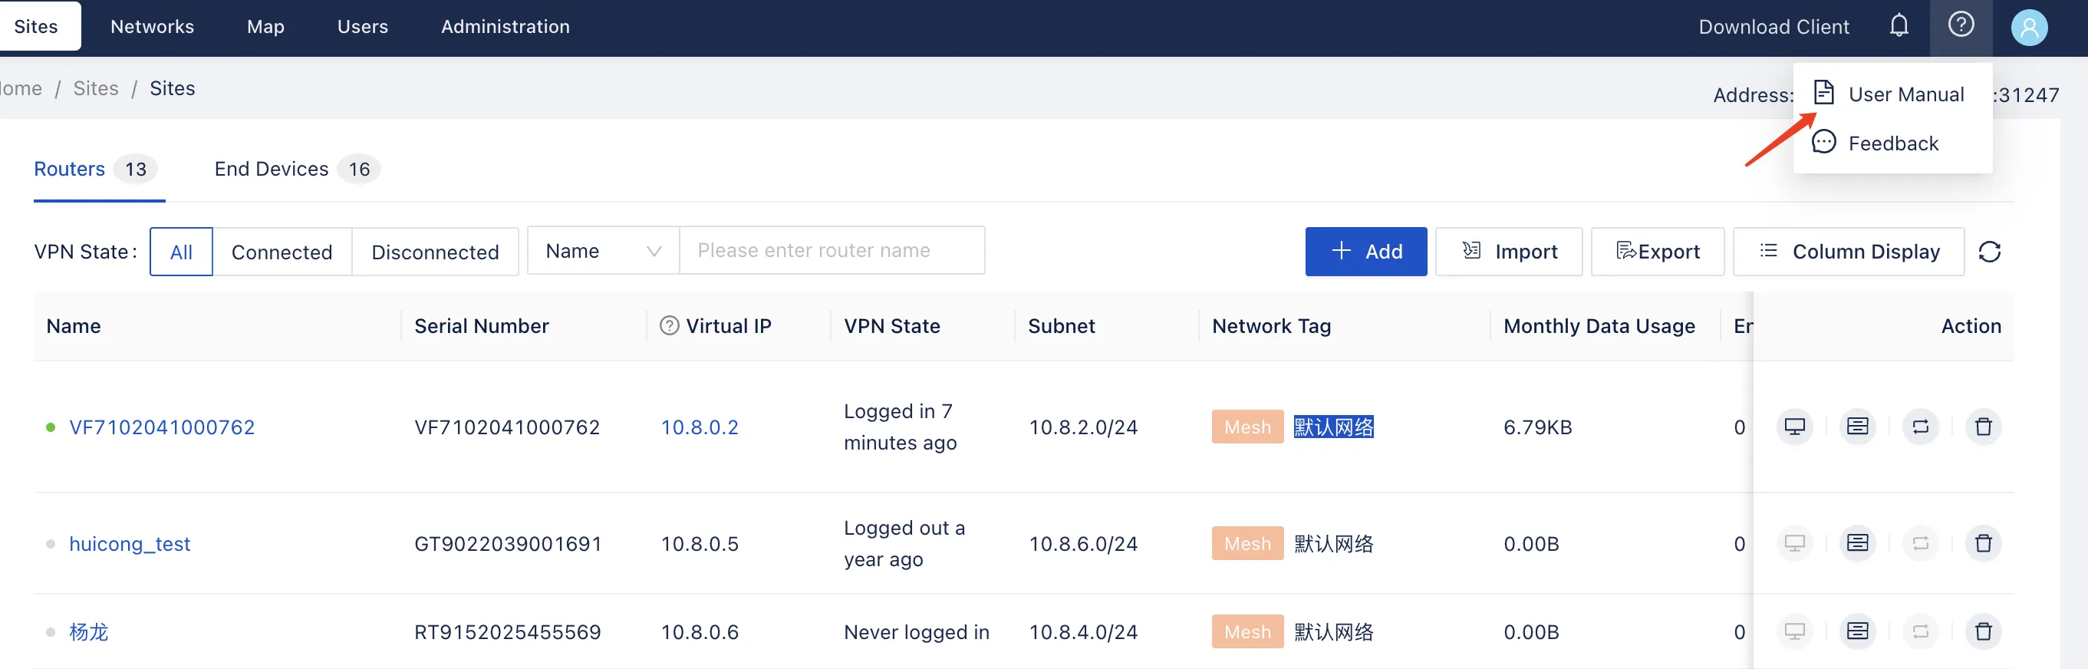Click serial number GT9022039001691

509,544
